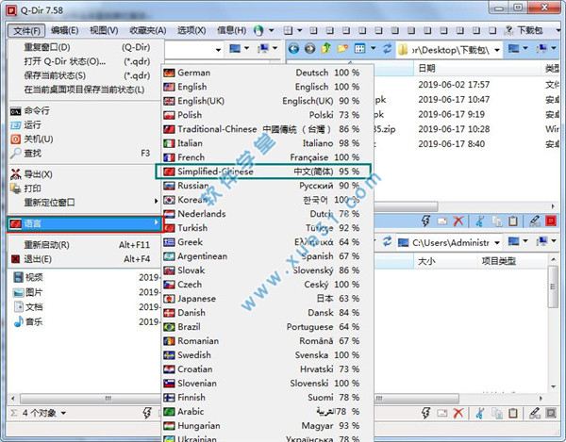Click the 图片 folder item

(28, 292)
